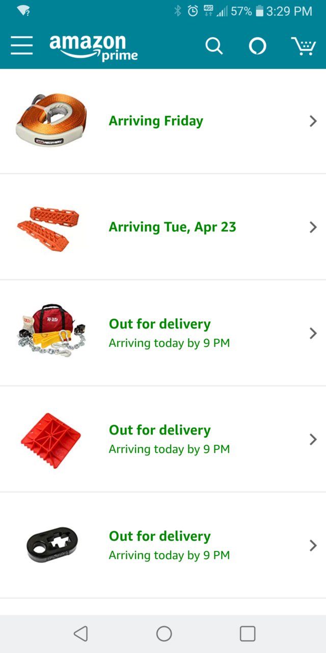Expand chevron for black bracket order
Viewport: 326px width, 653px height.
pos(313,545)
